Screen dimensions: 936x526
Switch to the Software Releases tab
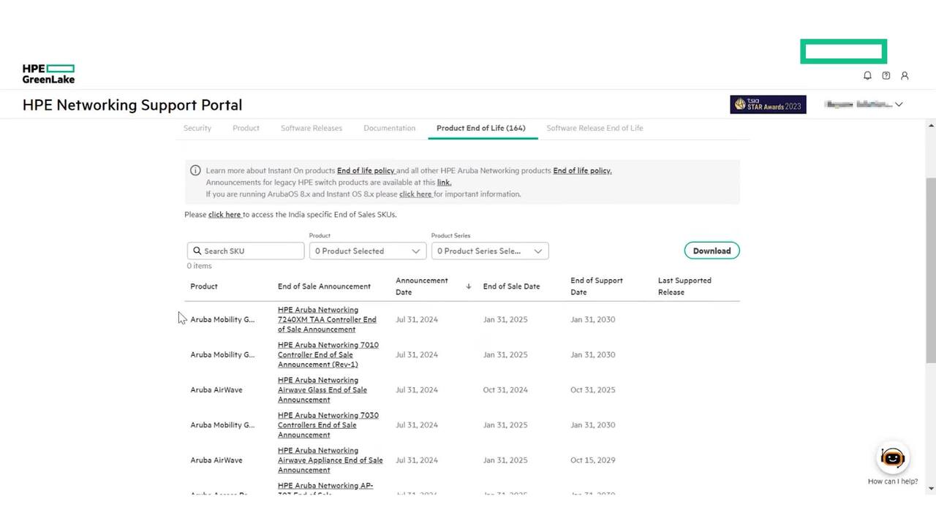(311, 128)
